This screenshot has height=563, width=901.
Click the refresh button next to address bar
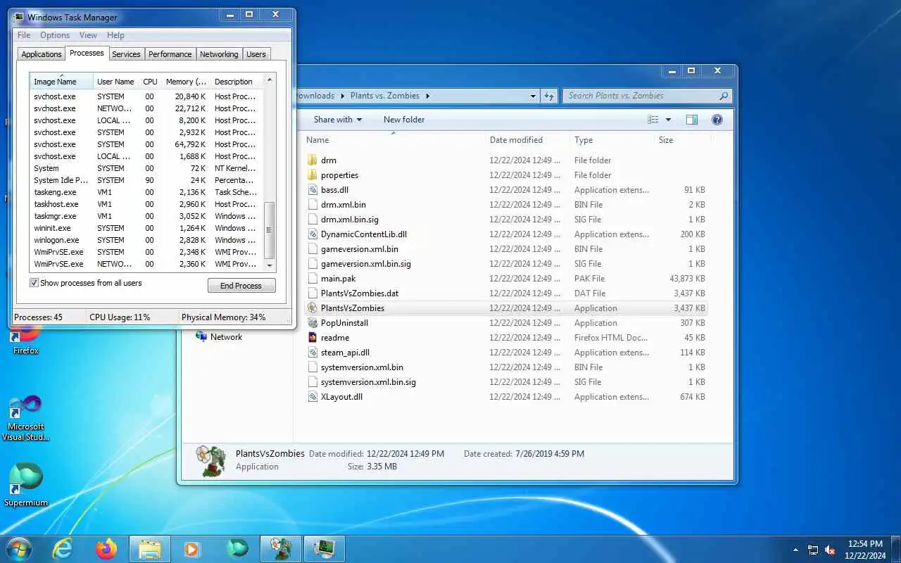549,96
